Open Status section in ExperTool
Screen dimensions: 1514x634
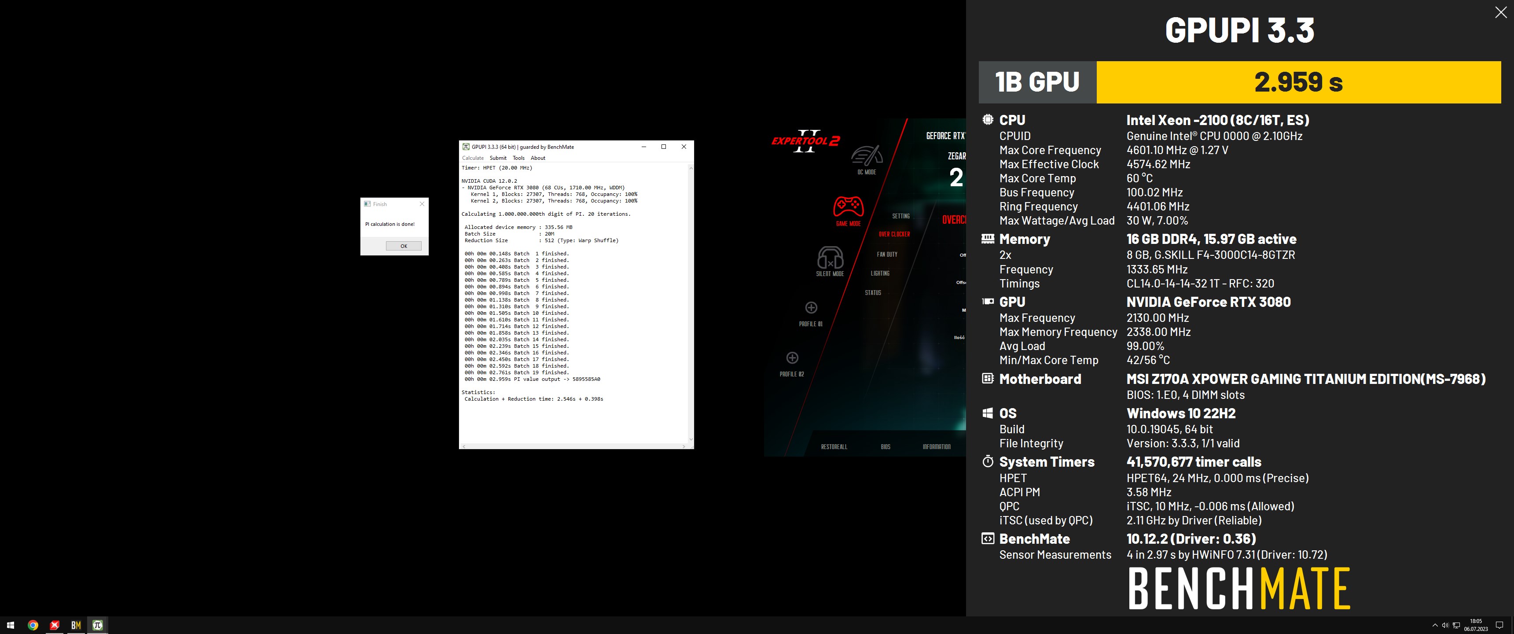873,293
